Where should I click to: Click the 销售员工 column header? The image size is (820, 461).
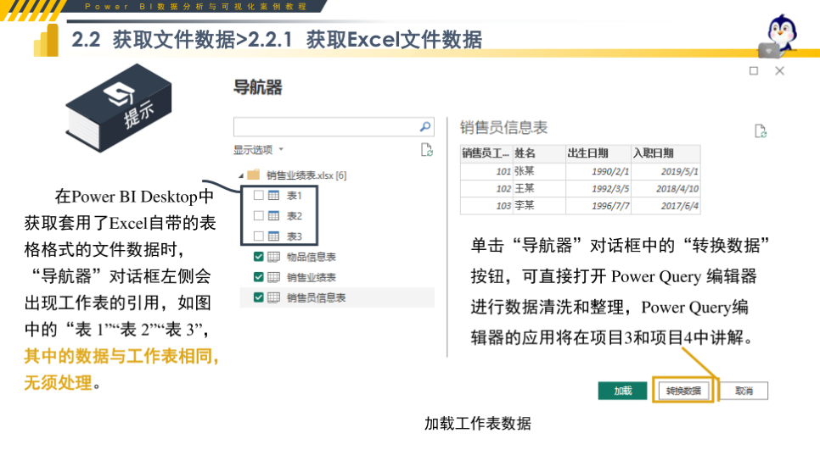pyautogui.click(x=486, y=153)
